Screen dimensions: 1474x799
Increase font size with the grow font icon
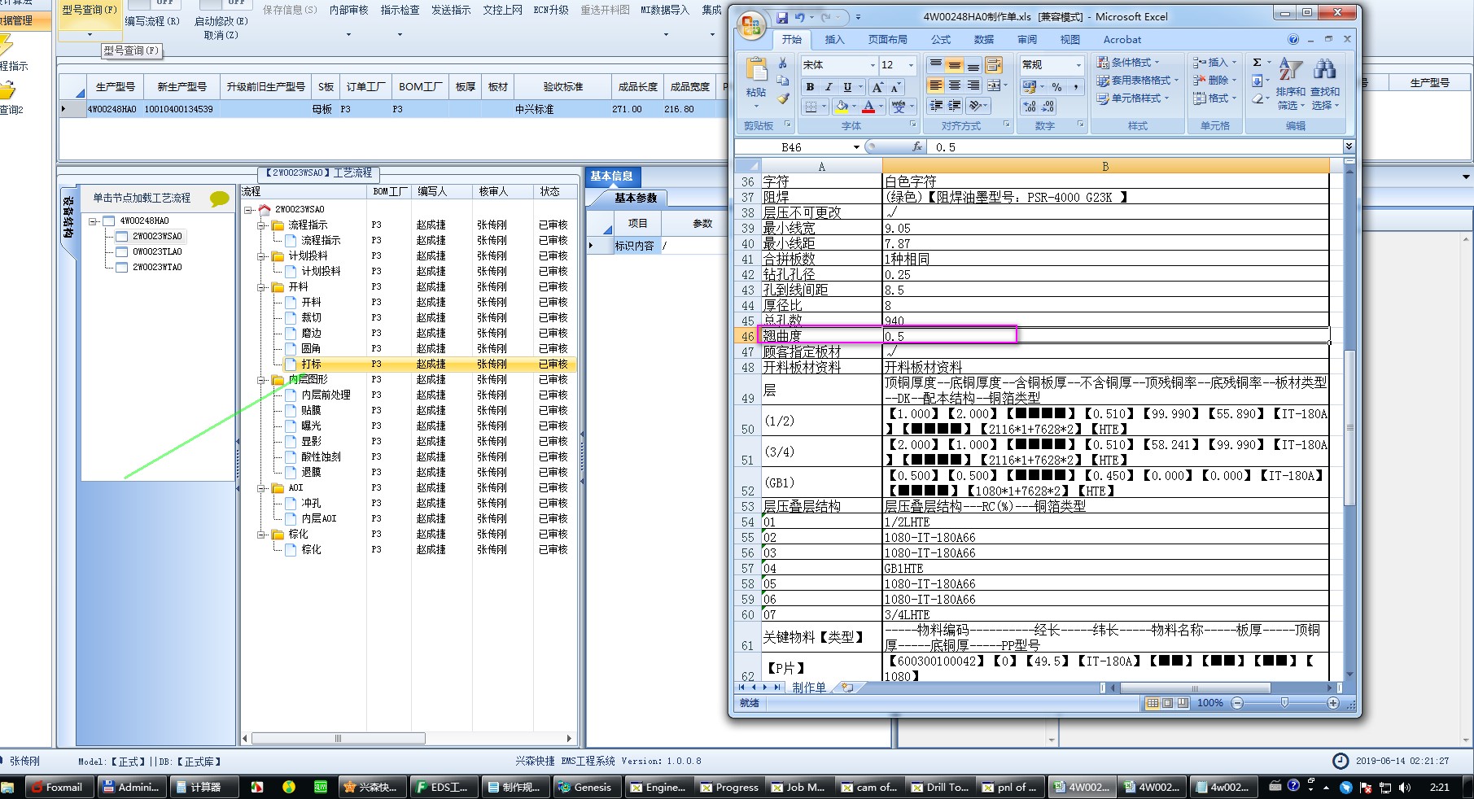coord(878,87)
